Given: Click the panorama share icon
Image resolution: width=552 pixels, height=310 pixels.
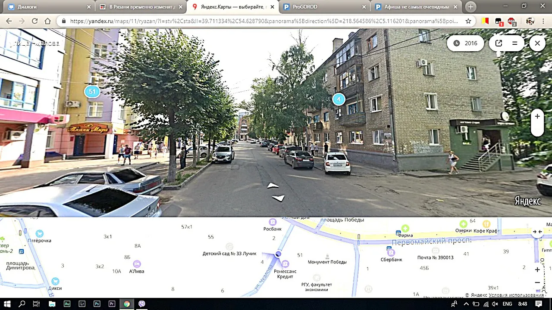Looking at the screenshot, I should (499, 43).
